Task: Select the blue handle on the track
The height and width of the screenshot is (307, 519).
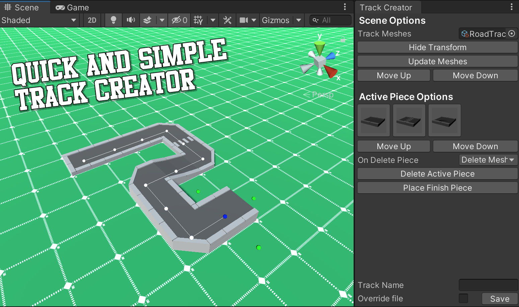Action: point(225,216)
